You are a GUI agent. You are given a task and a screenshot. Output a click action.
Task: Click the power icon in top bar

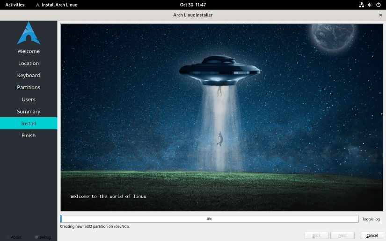coord(379,5)
